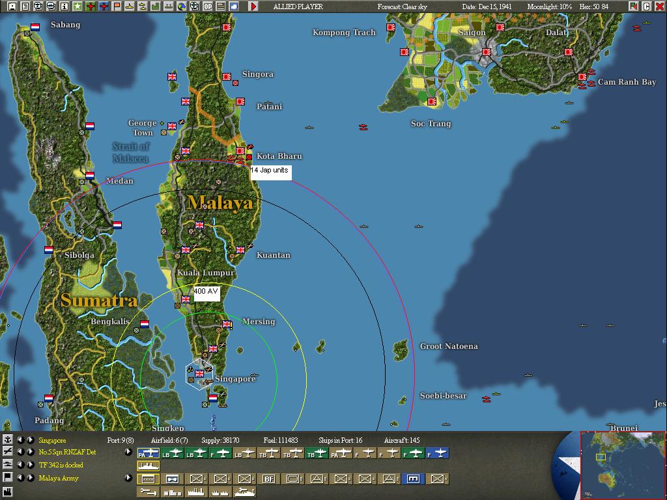Select the highlighted PA patrol aircraft unit

coord(149,454)
